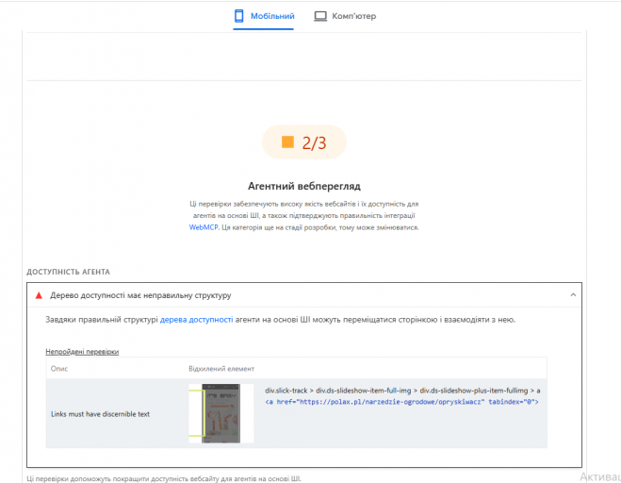Click the laptop computer icon
This screenshot has height=483, width=621.
[320, 16]
